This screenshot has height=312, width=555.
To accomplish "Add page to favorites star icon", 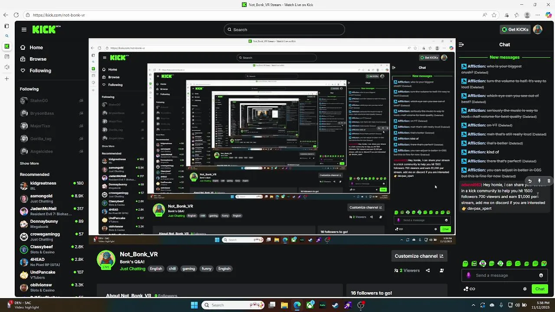I will coord(494,15).
